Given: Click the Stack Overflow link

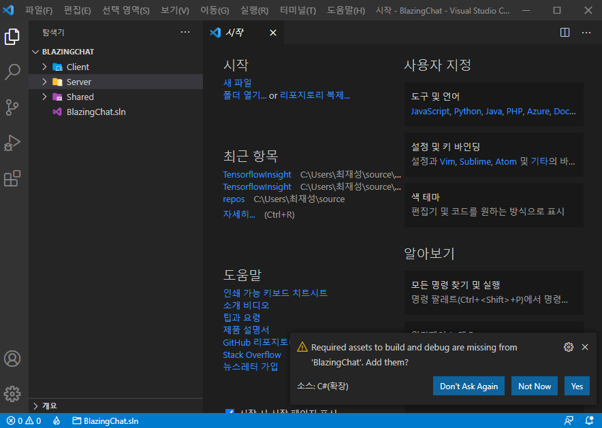Looking at the screenshot, I should [252, 355].
